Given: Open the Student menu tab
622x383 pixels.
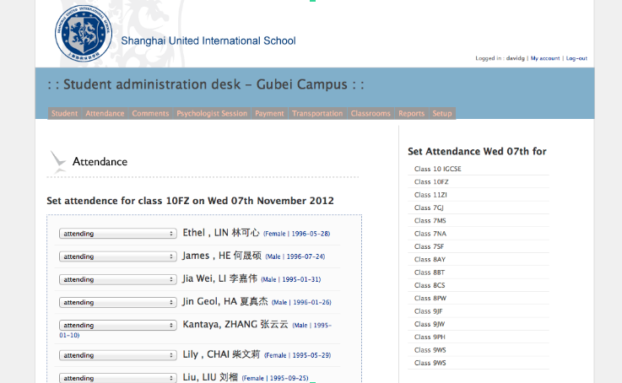Looking at the screenshot, I should click(x=64, y=113).
